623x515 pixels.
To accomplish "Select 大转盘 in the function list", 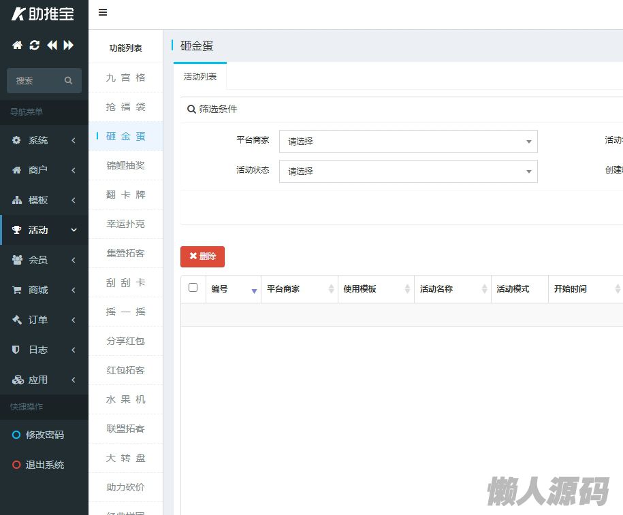I will click(x=125, y=458).
